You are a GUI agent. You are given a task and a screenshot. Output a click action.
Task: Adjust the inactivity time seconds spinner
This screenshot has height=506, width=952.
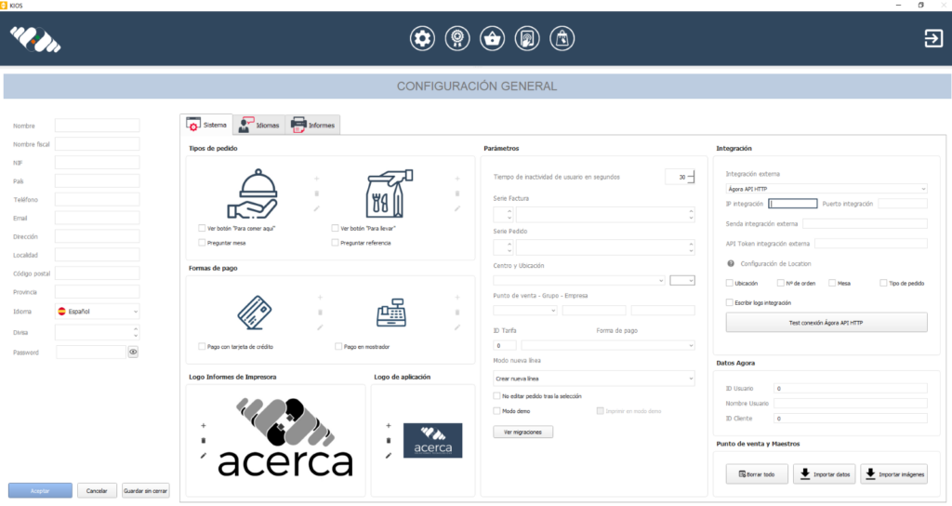click(691, 177)
